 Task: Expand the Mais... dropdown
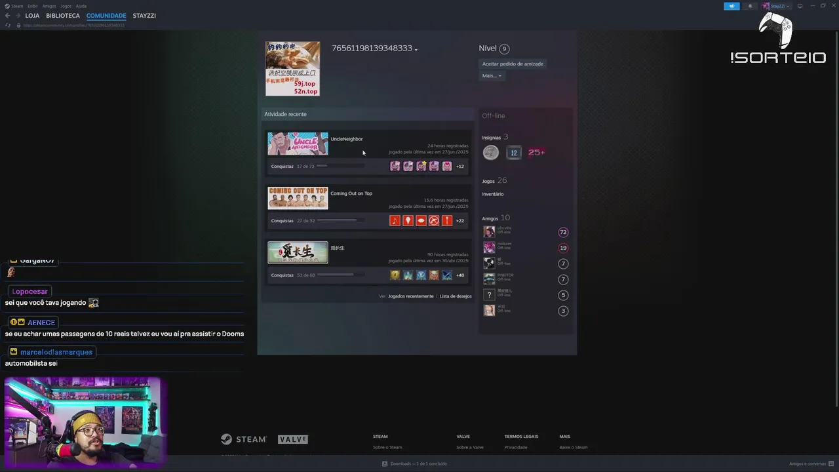click(492, 76)
